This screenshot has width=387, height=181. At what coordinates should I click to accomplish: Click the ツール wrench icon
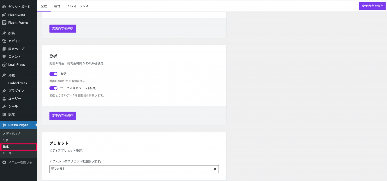(x=4, y=107)
